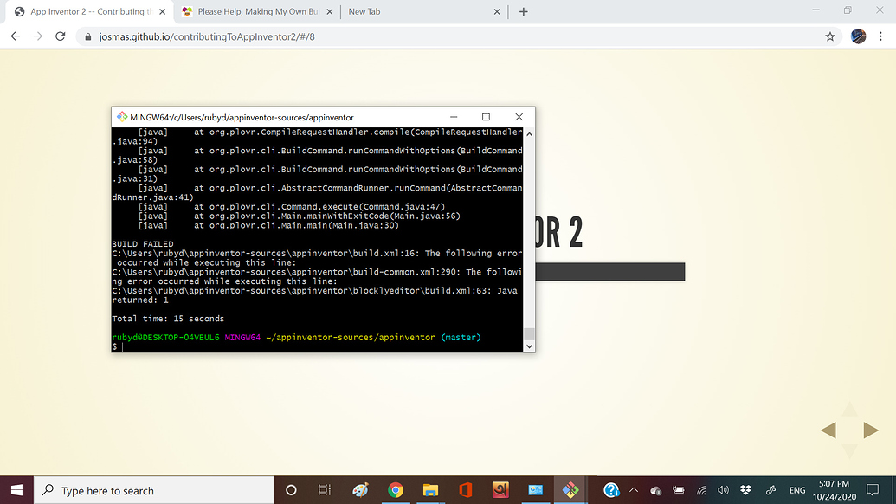Image resolution: width=896 pixels, height=504 pixels.
Task: Reload the current page
Action: (x=60, y=36)
